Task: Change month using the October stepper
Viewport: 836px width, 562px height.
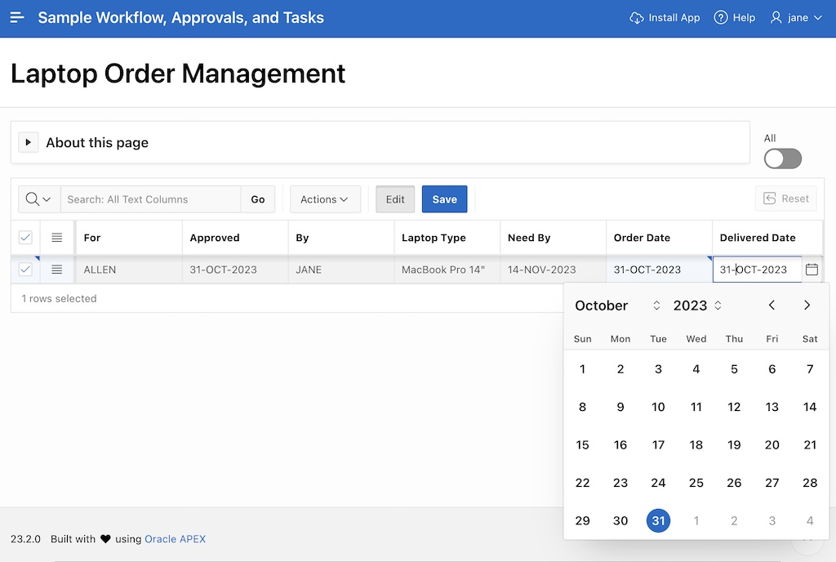Action: (656, 305)
